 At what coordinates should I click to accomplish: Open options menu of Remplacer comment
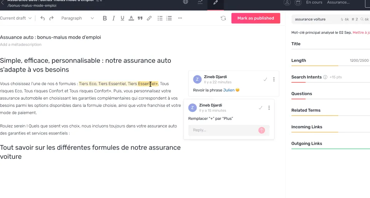coord(269,108)
